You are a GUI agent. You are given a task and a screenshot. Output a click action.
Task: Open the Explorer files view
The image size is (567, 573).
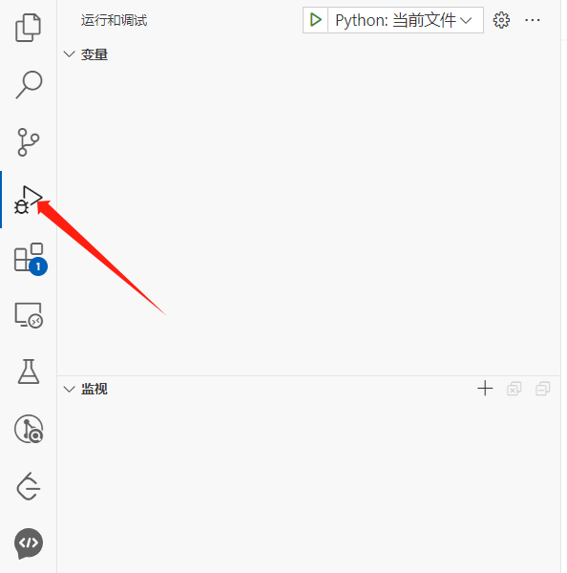(28, 28)
